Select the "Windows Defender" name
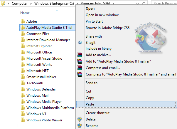Viewport: 177px width, 129px height. 41,89
